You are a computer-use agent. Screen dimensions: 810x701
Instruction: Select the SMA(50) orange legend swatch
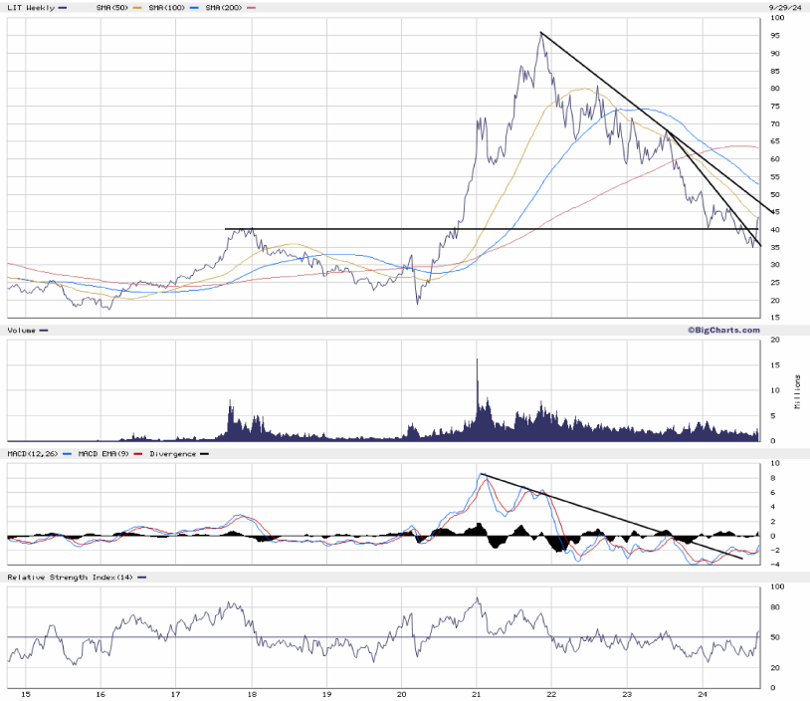pos(136,7)
